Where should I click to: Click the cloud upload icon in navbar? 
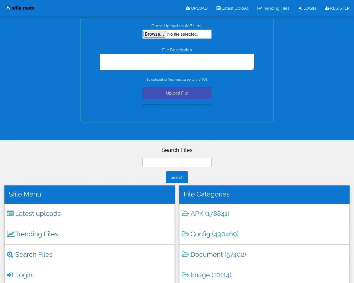188,8
